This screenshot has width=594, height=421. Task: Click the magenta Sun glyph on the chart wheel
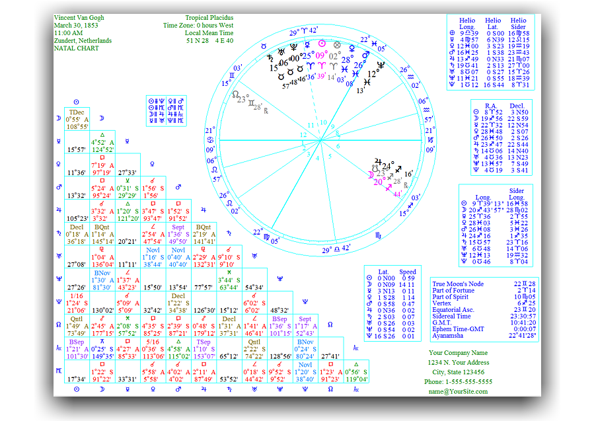coord(322,44)
